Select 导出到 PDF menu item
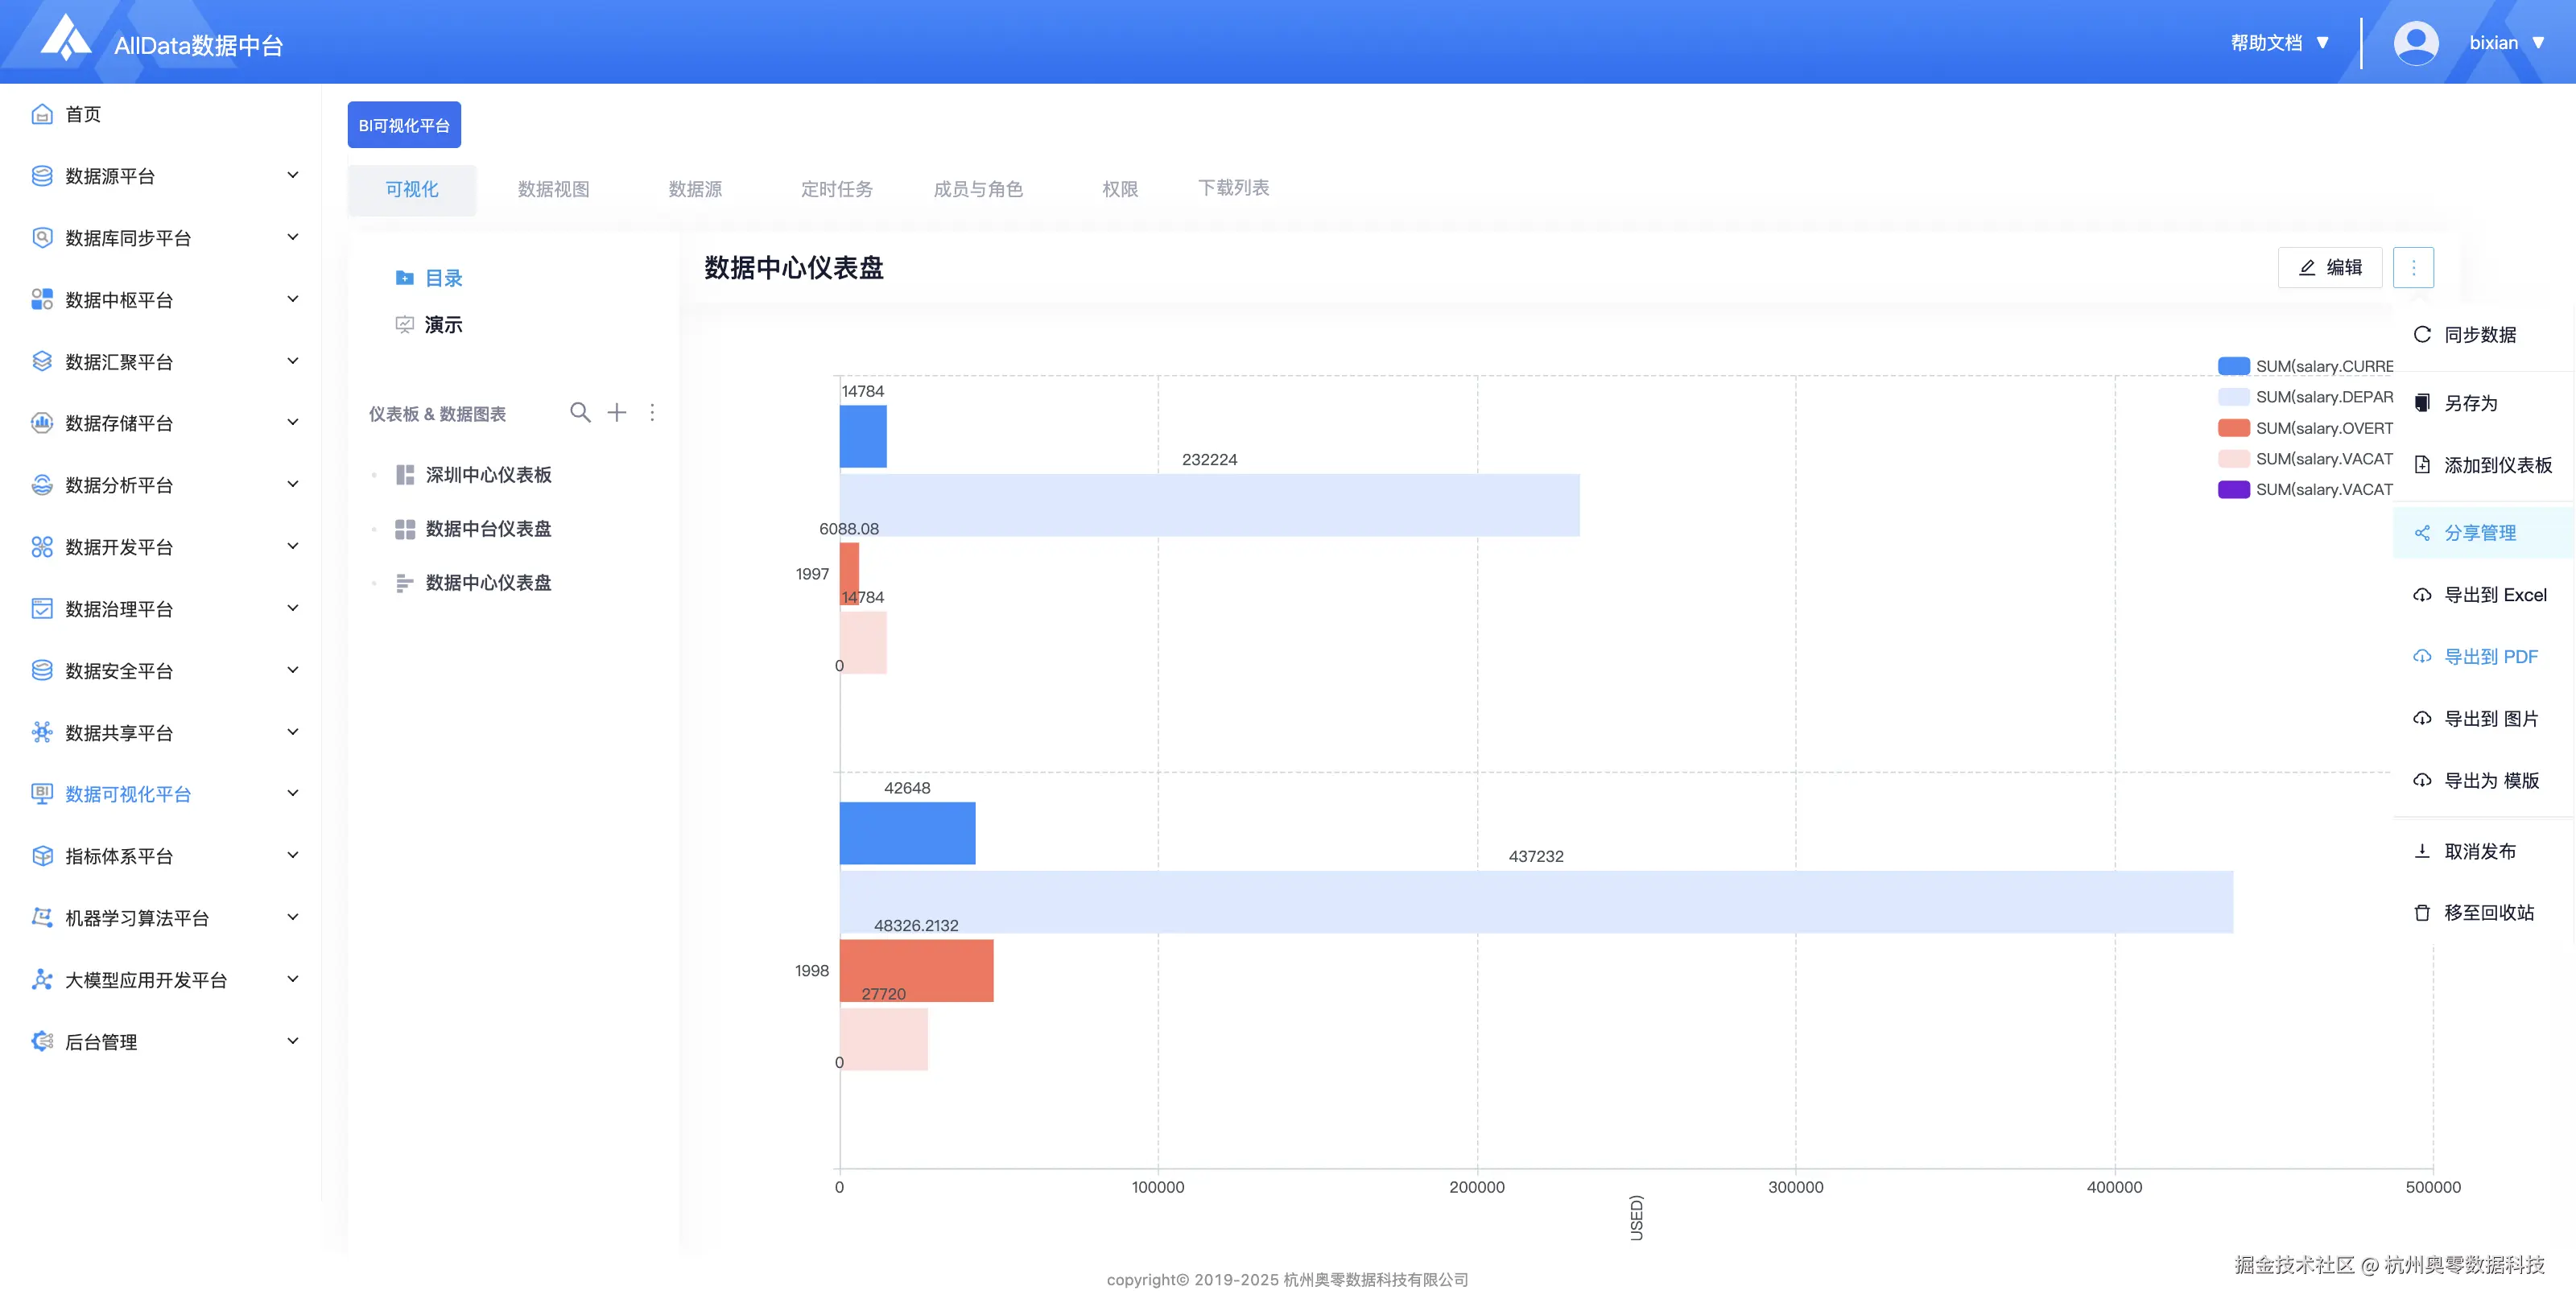 tap(2489, 657)
